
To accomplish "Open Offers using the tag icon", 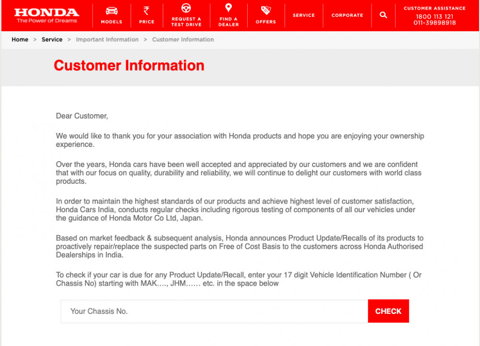I will coord(265,11).
